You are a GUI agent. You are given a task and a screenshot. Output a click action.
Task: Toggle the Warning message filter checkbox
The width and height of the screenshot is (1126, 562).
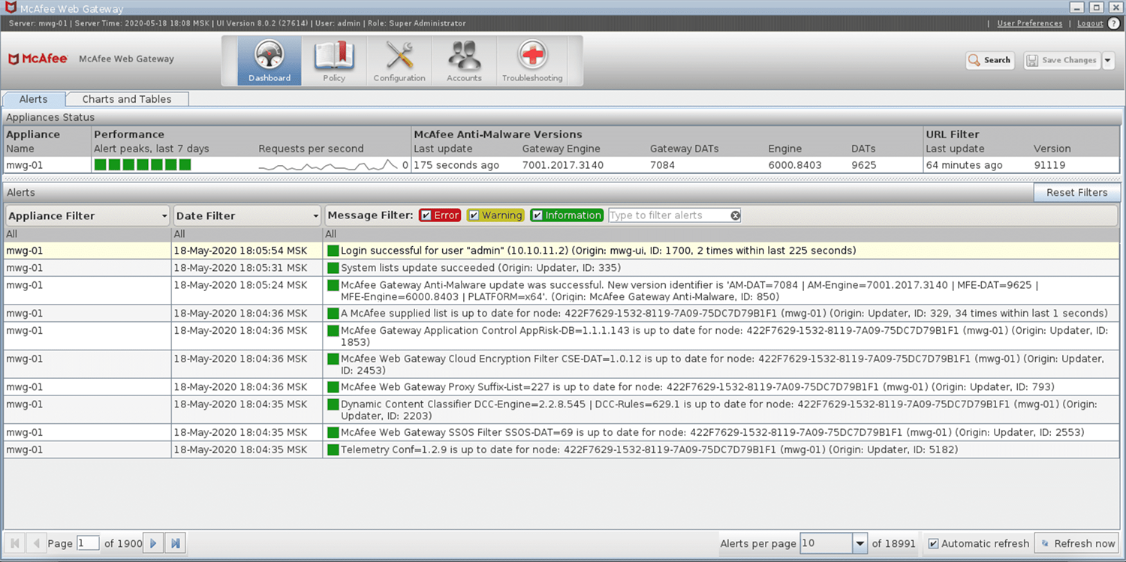(474, 215)
